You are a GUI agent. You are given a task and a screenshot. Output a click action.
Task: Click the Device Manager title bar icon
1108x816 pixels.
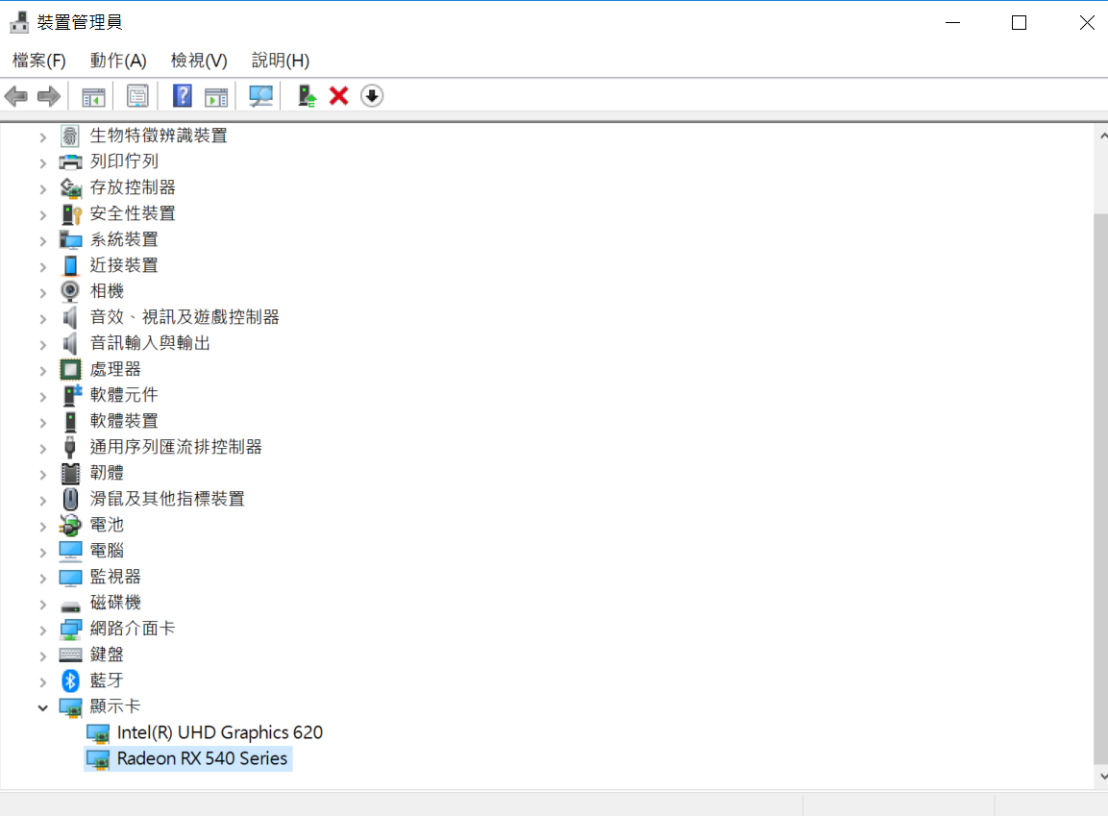tap(19, 23)
